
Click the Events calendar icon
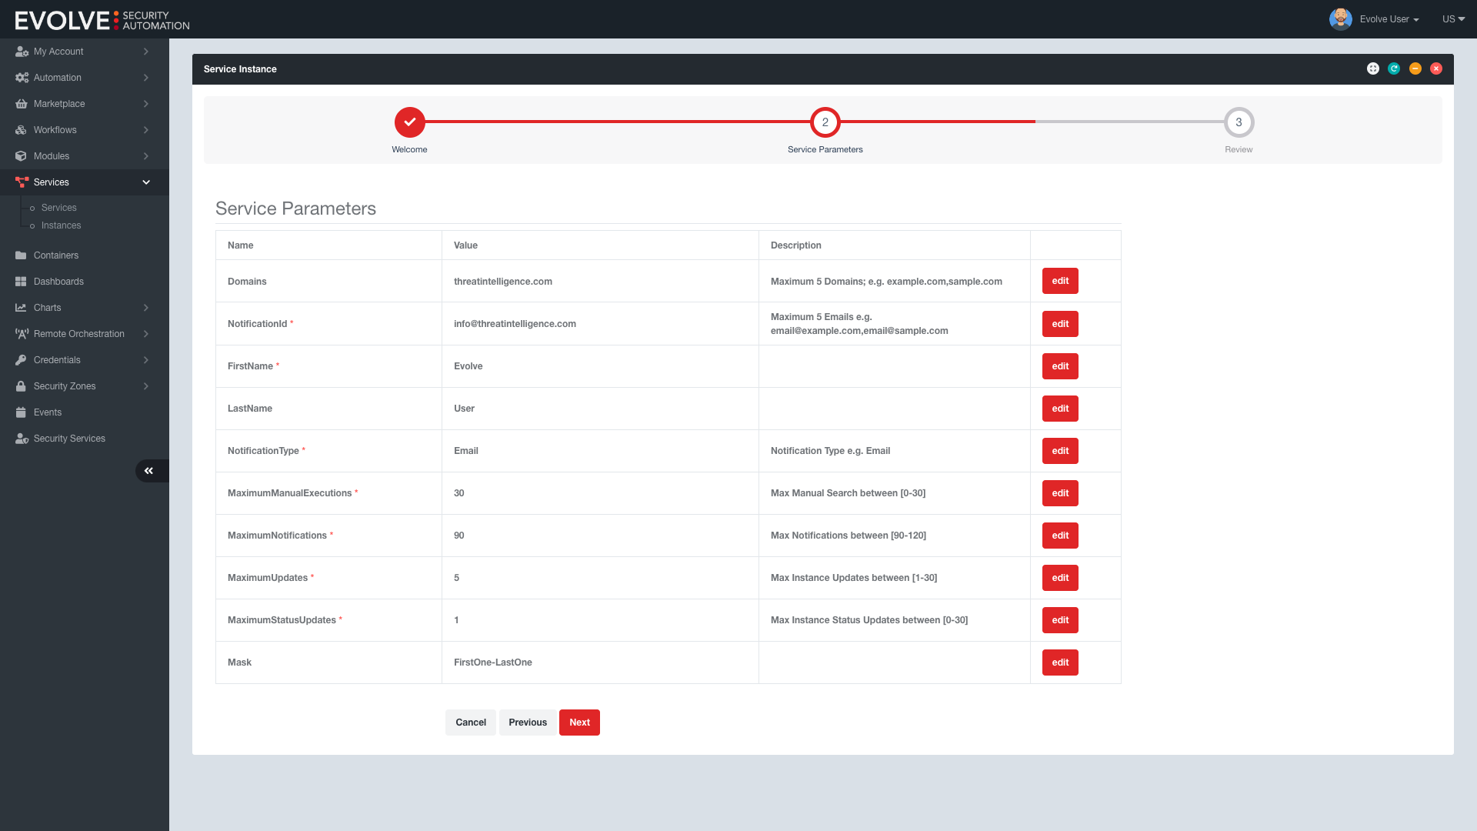pyautogui.click(x=21, y=412)
